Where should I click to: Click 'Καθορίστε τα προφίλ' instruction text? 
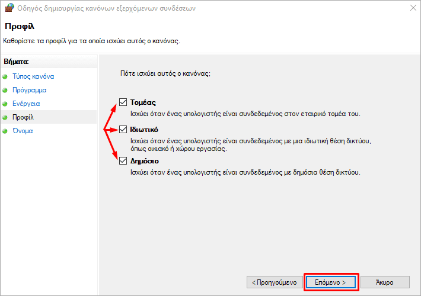click(x=91, y=41)
